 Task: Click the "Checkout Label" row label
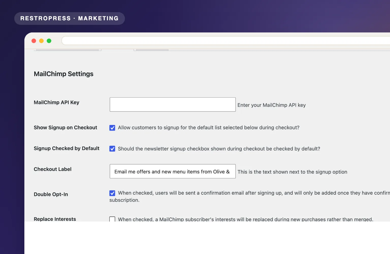click(53, 169)
